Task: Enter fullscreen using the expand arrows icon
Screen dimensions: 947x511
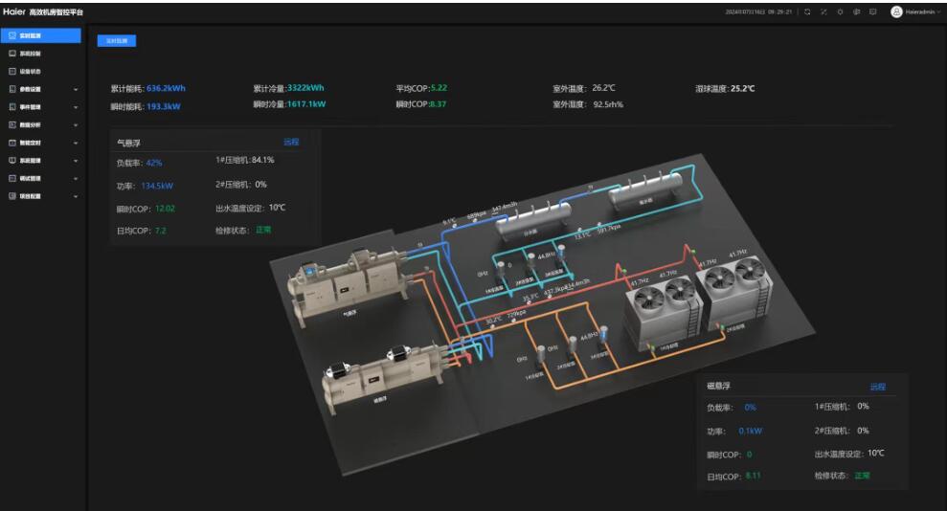Action: tap(824, 11)
